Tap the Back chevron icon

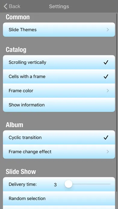5,6
